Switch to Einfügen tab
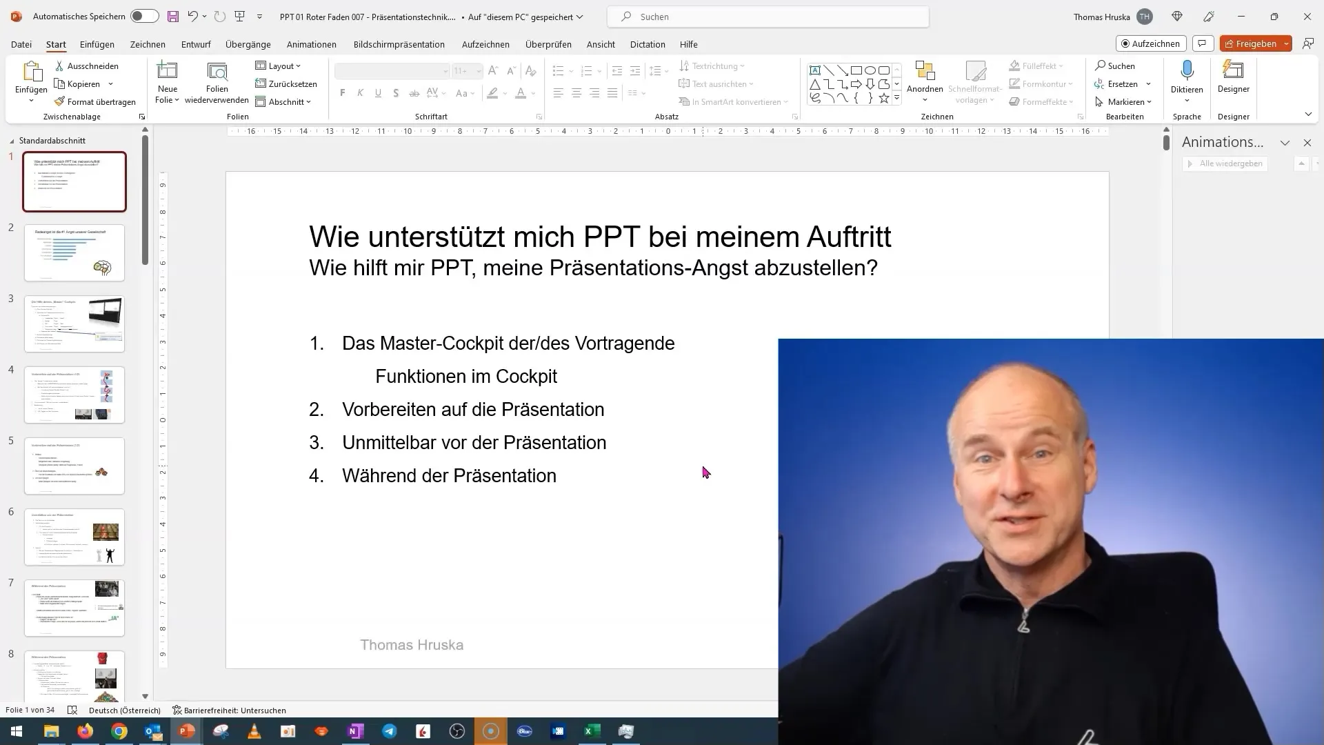This screenshot has width=1324, height=745. (x=97, y=44)
